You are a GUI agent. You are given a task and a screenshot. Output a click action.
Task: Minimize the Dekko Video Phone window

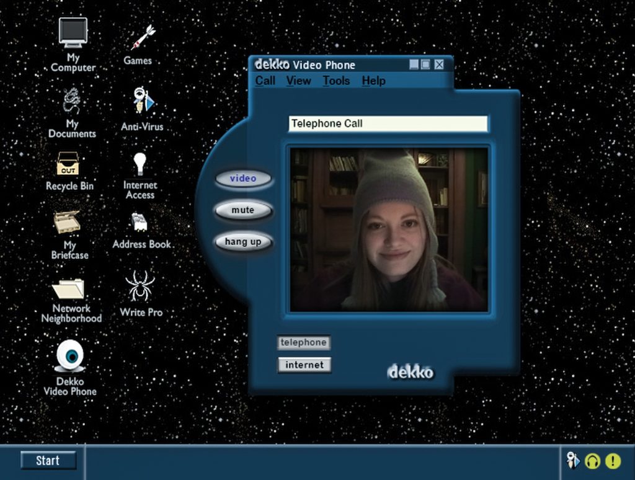[x=414, y=64]
